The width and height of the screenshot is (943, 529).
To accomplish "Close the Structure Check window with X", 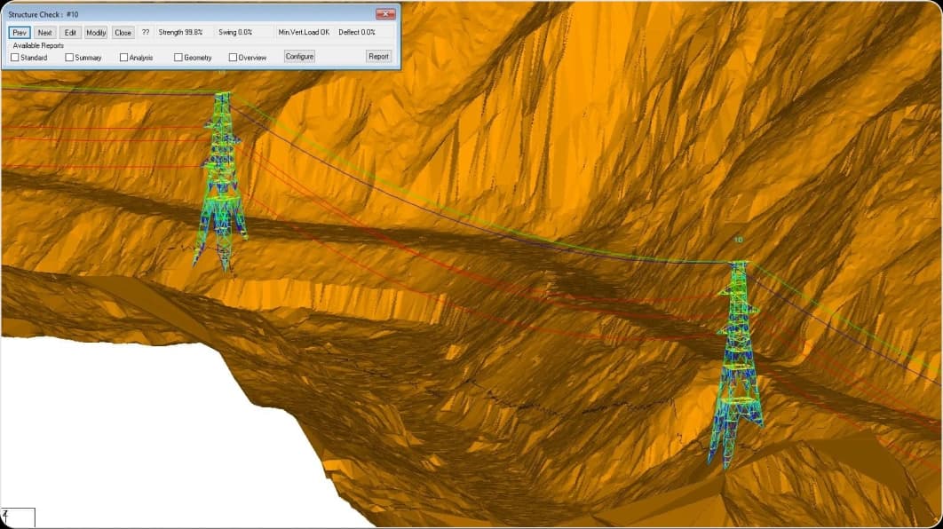I will click(384, 13).
